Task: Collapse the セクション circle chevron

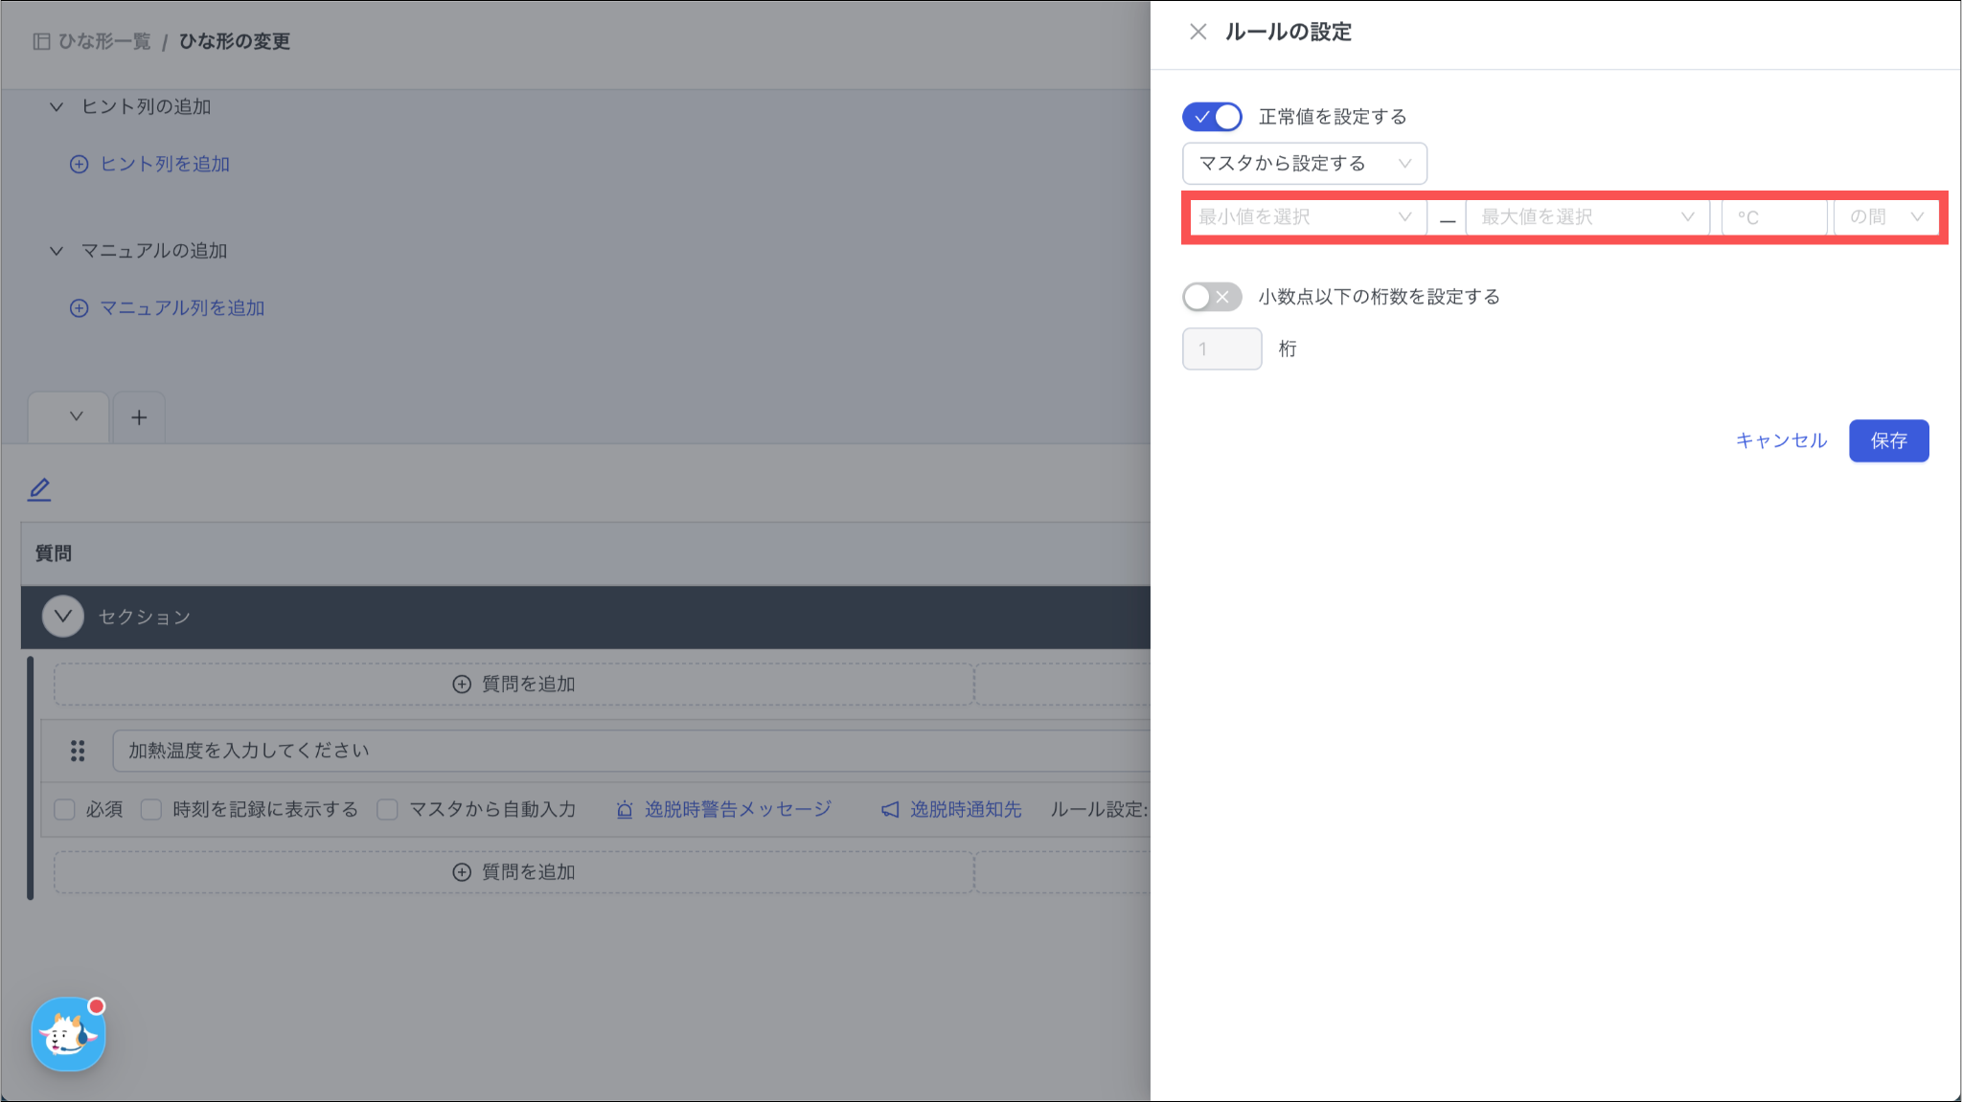Action: click(x=63, y=617)
